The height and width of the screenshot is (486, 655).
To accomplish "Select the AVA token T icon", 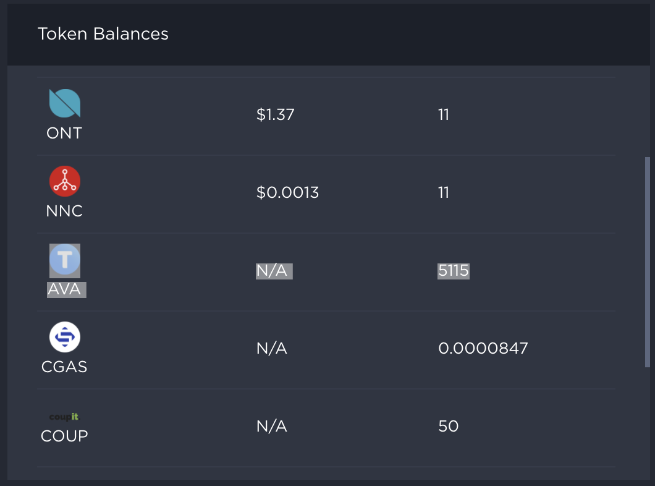I will coord(65,260).
